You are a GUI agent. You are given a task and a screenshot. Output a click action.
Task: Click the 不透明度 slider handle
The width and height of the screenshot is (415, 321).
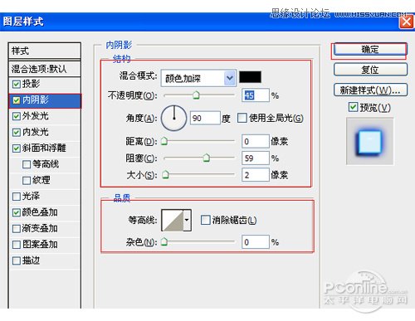pos(196,95)
